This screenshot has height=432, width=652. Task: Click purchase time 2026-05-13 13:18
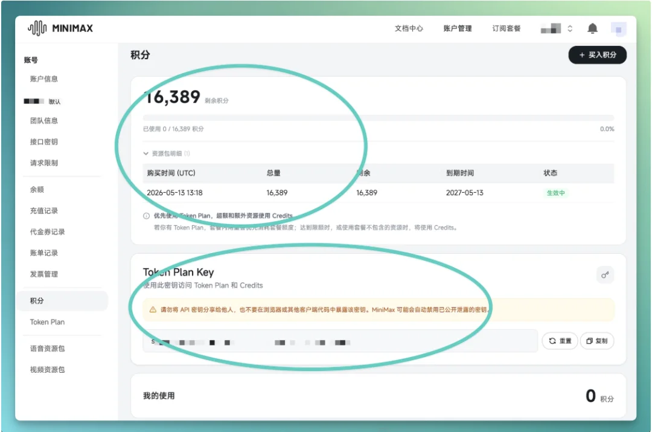[x=174, y=193]
